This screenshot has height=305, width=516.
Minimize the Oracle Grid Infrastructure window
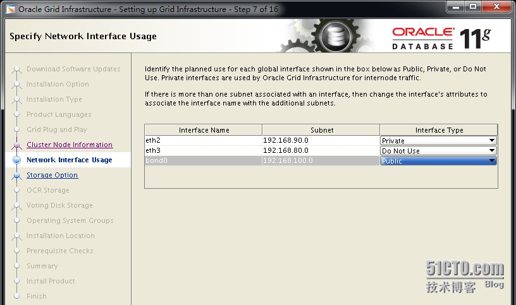coord(456,6)
